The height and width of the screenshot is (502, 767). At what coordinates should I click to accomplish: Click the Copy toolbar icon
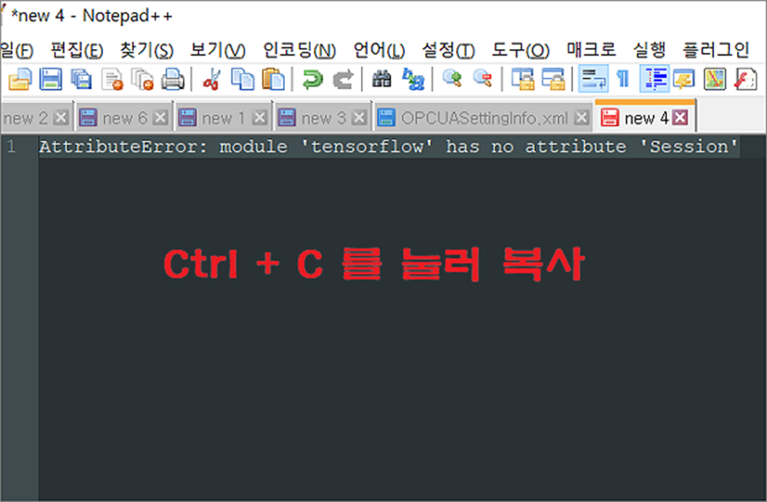tap(242, 79)
